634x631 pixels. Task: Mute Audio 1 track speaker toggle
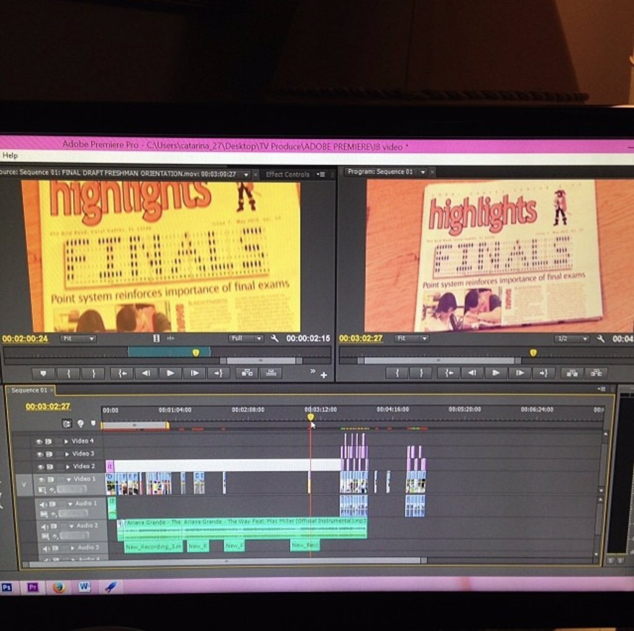pyautogui.click(x=43, y=505)
